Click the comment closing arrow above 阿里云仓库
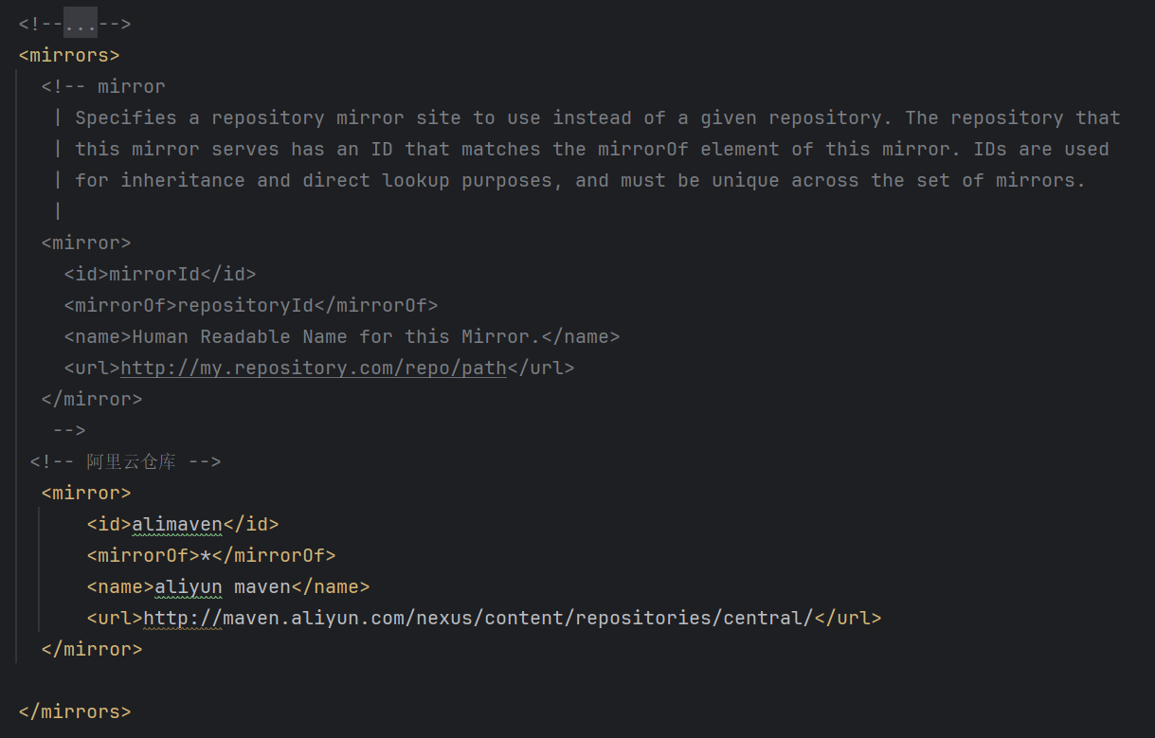This screenshot has height=738, width=1155. (x=69, y=430)
